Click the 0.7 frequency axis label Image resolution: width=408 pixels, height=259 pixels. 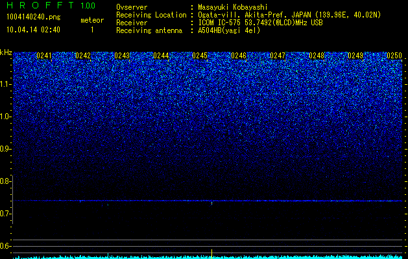click(5, 214)
